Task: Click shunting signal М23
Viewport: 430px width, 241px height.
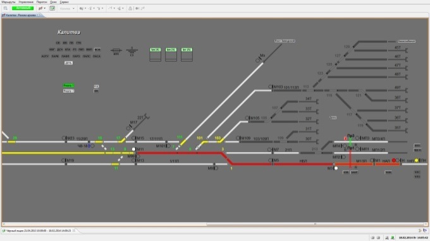Action: pos(64,138)
